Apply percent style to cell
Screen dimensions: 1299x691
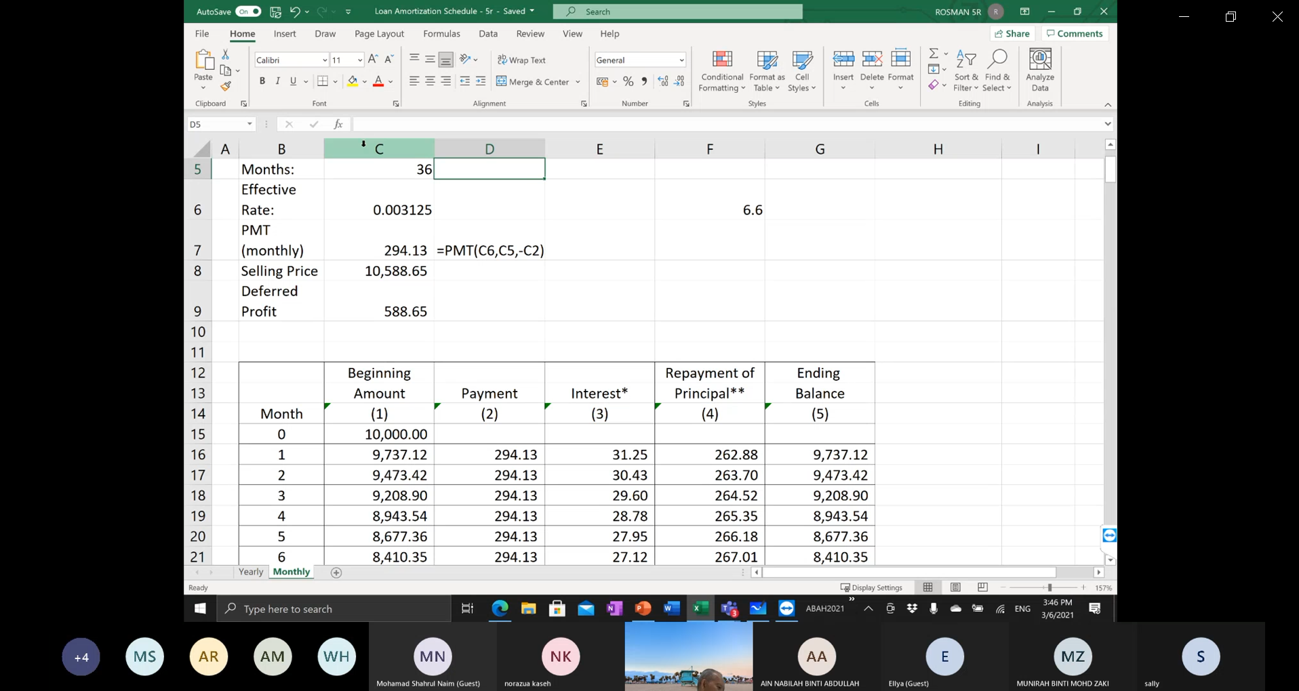coord(628,82)
